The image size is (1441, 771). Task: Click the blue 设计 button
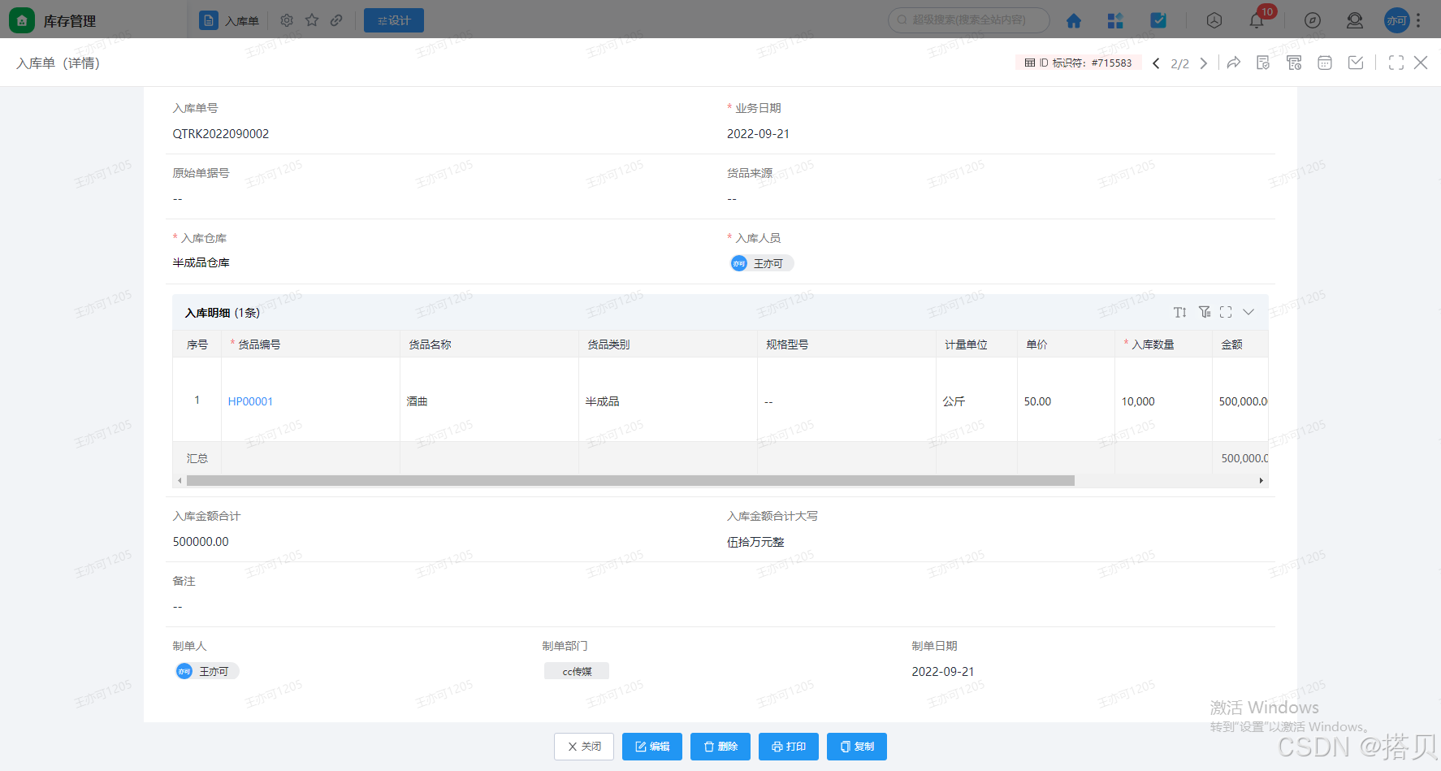[x=394, y=20]
